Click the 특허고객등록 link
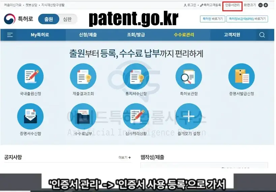 [211, 5]
